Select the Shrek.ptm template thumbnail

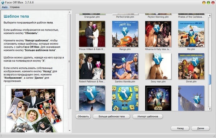191,66
